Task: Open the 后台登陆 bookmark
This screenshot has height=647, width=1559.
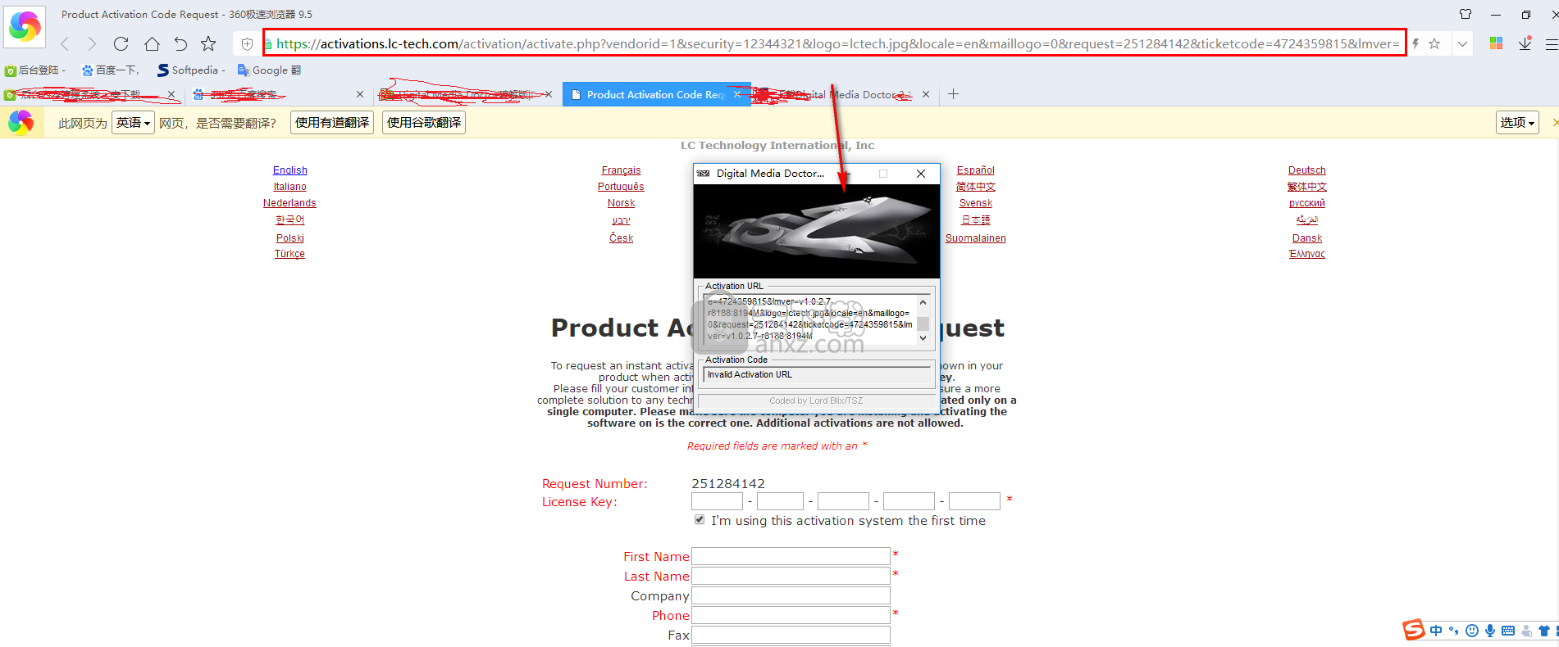Action: [34, 70]
